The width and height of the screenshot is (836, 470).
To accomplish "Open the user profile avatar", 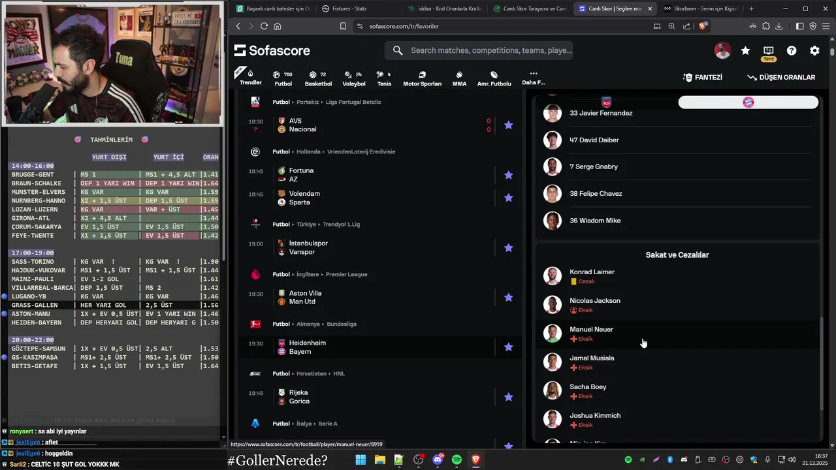I will pyautogui.click(x=722, y=50).
